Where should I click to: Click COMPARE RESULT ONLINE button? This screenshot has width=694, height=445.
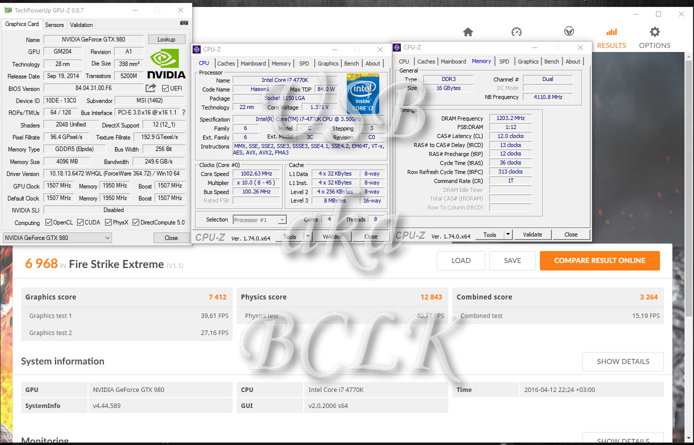600,260
